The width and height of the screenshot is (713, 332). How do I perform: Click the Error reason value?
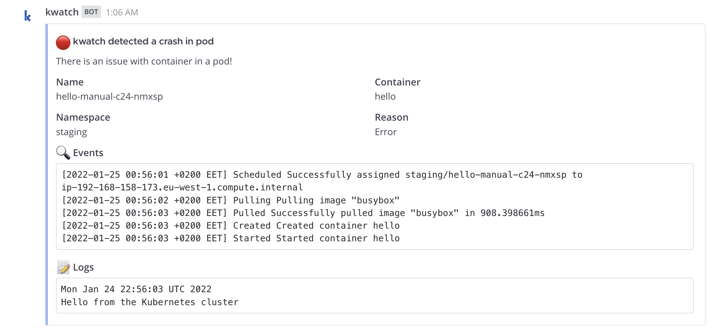point(386,132)
